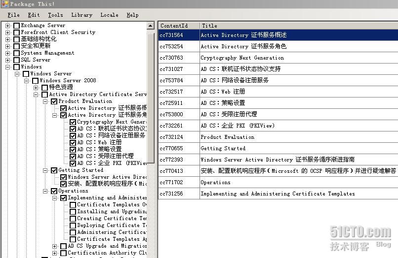Open the Help menu
The width and height of the screenshot is (398, 258).
coord(132,15)
